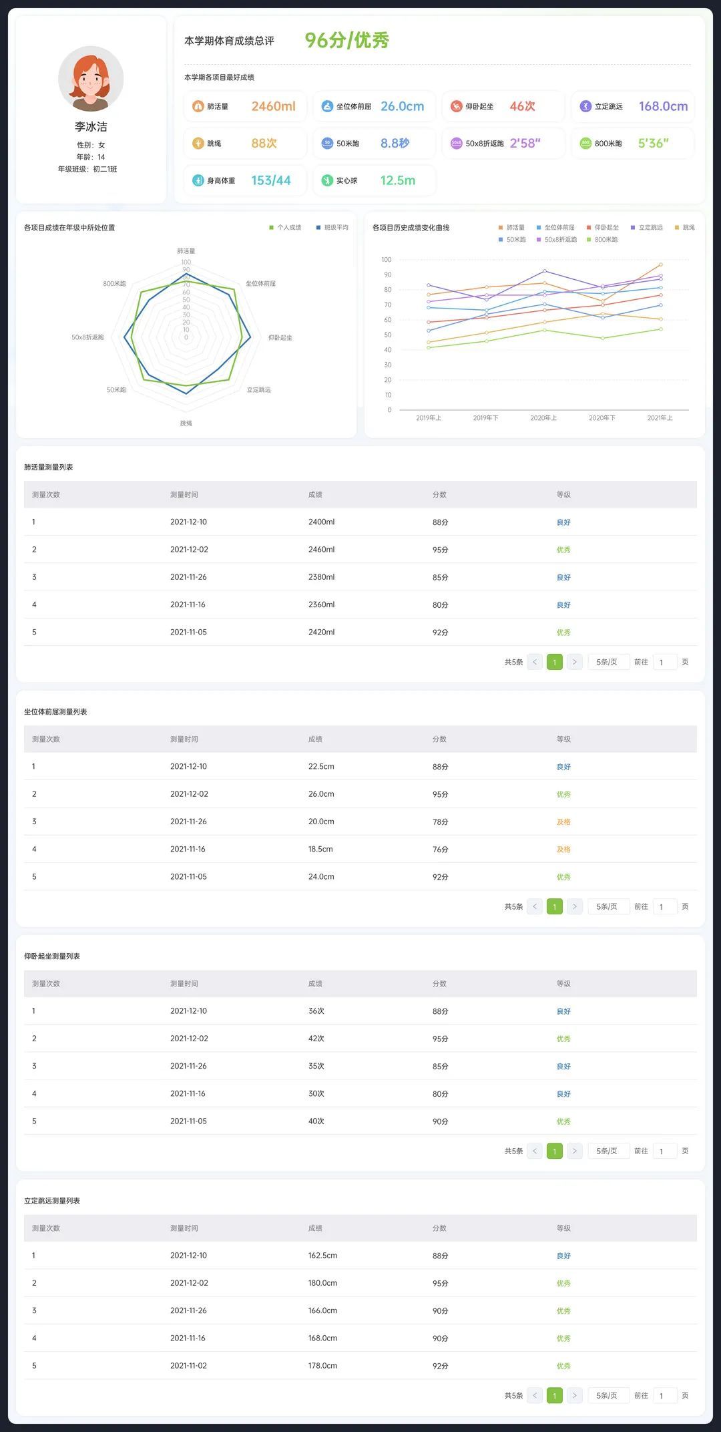Click the 800米跑 green icon
Viewport: 721px width, 1432px height.
(585, 144)
